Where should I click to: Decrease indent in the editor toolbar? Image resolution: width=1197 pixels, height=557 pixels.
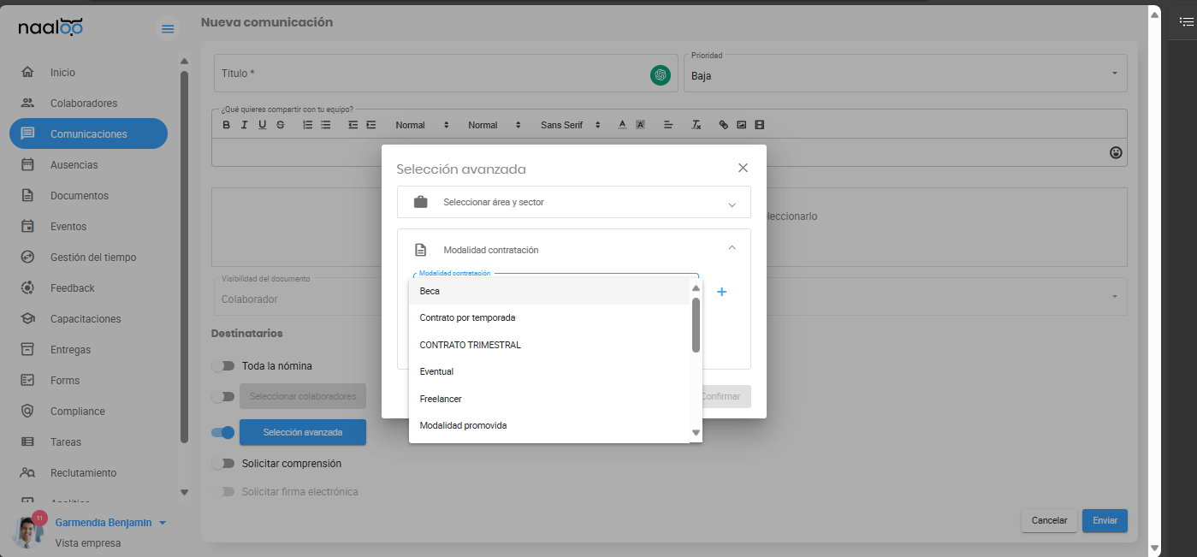pos(353,125)
